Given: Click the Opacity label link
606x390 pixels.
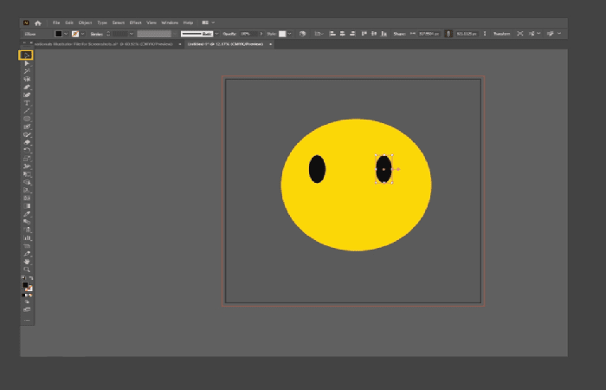Looking at the screenshot, I should click(229, 34).
